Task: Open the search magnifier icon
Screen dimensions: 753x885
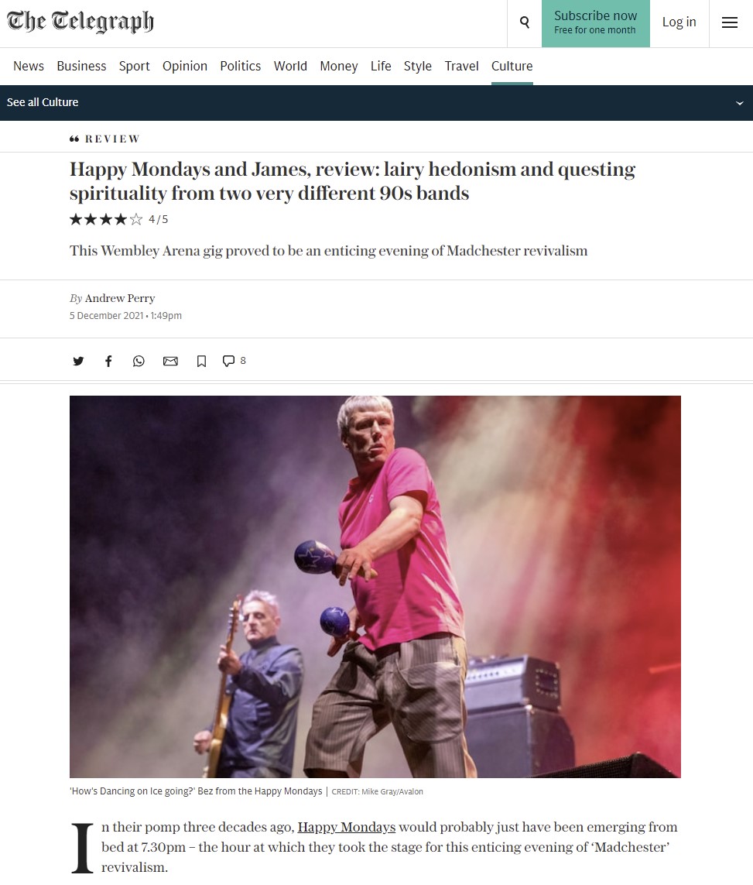Action: [x=525, y=22]
